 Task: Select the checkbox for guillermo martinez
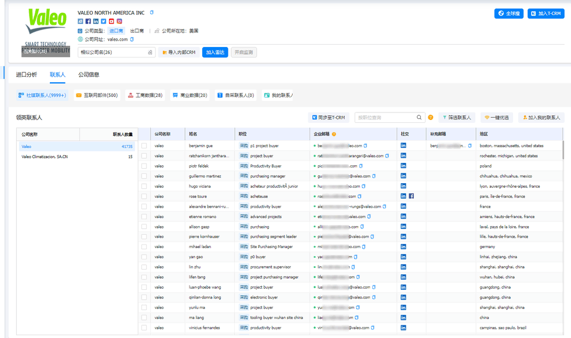pyautogui.click(x=144, y=176)
